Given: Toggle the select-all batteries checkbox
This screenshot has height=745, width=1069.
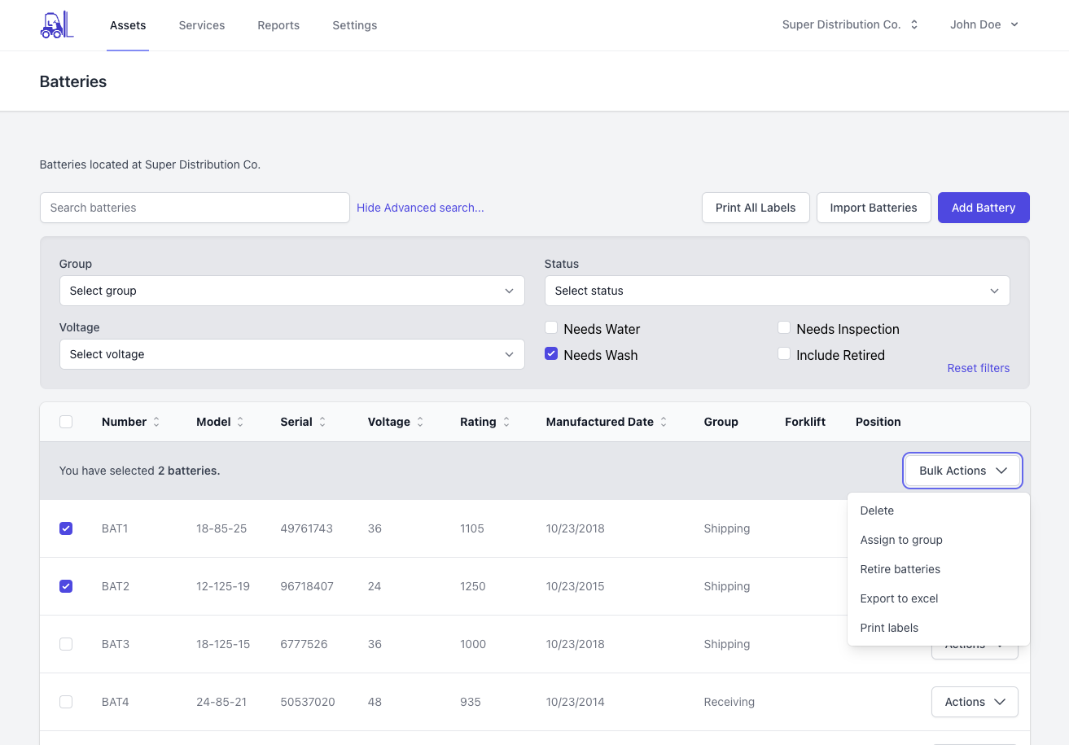Looking at the screenshot, I should [66, 422].
